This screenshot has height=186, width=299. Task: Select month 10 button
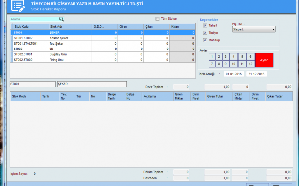[x=233, y=64]
